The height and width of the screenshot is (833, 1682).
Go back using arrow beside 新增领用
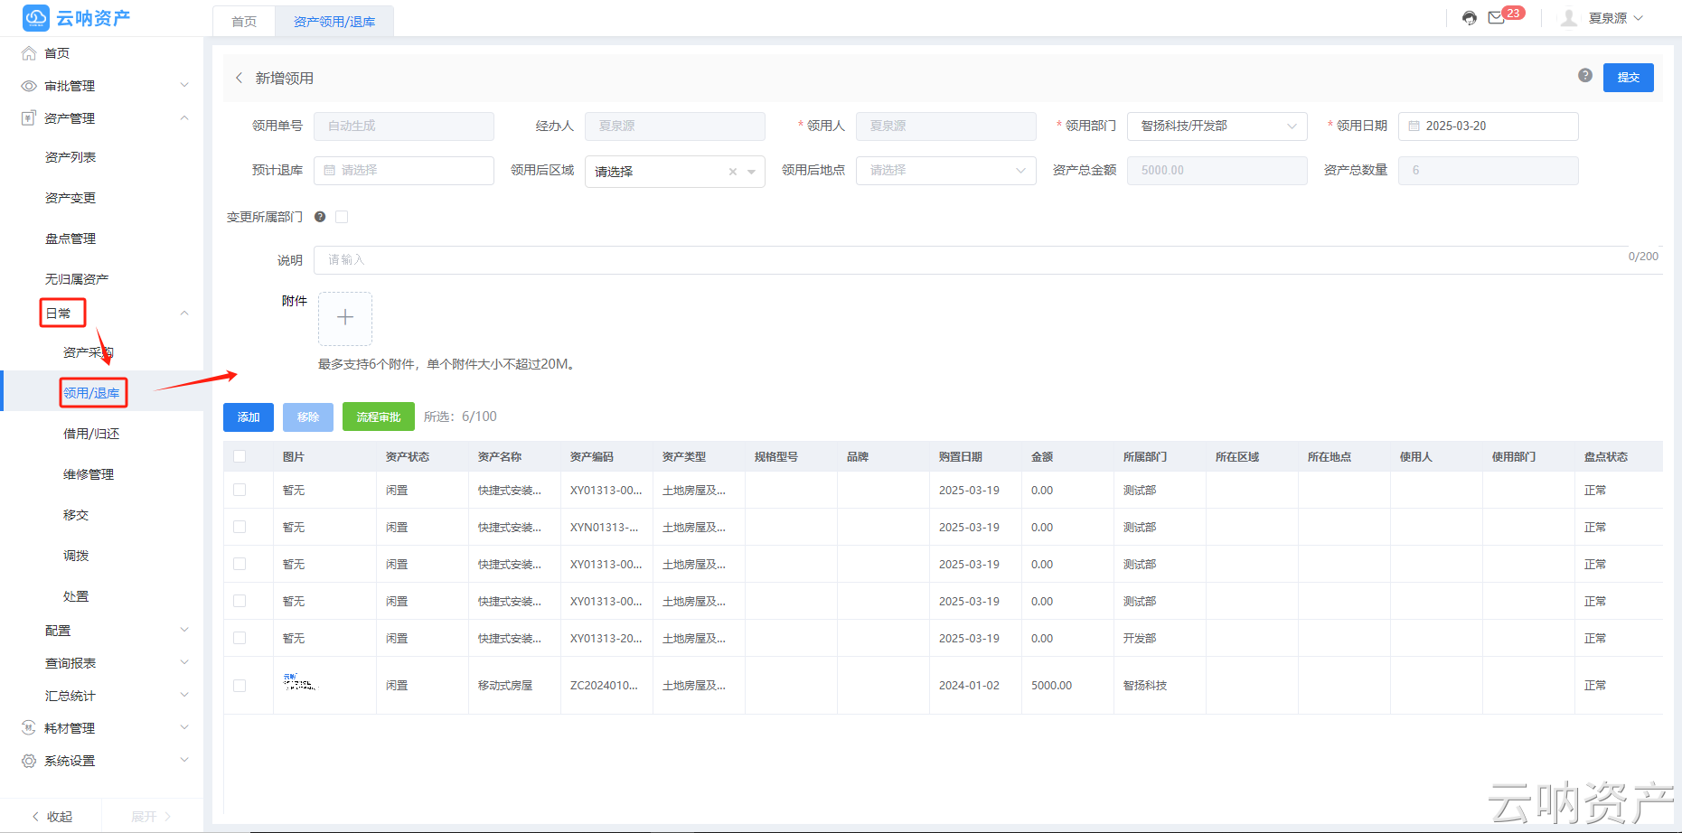pos(239,78)
